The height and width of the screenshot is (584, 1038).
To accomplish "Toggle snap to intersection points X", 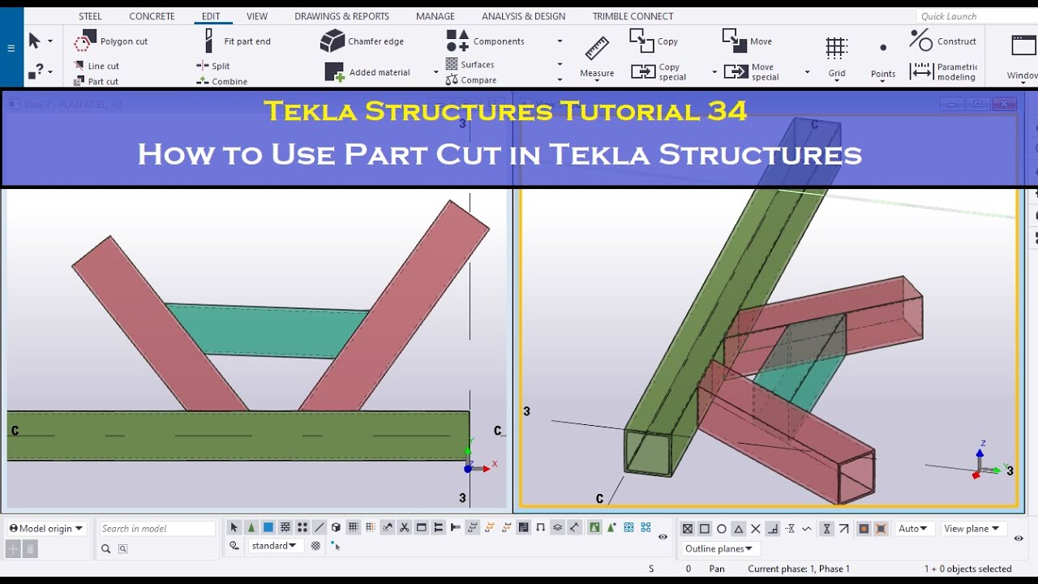I will (756, 529).
